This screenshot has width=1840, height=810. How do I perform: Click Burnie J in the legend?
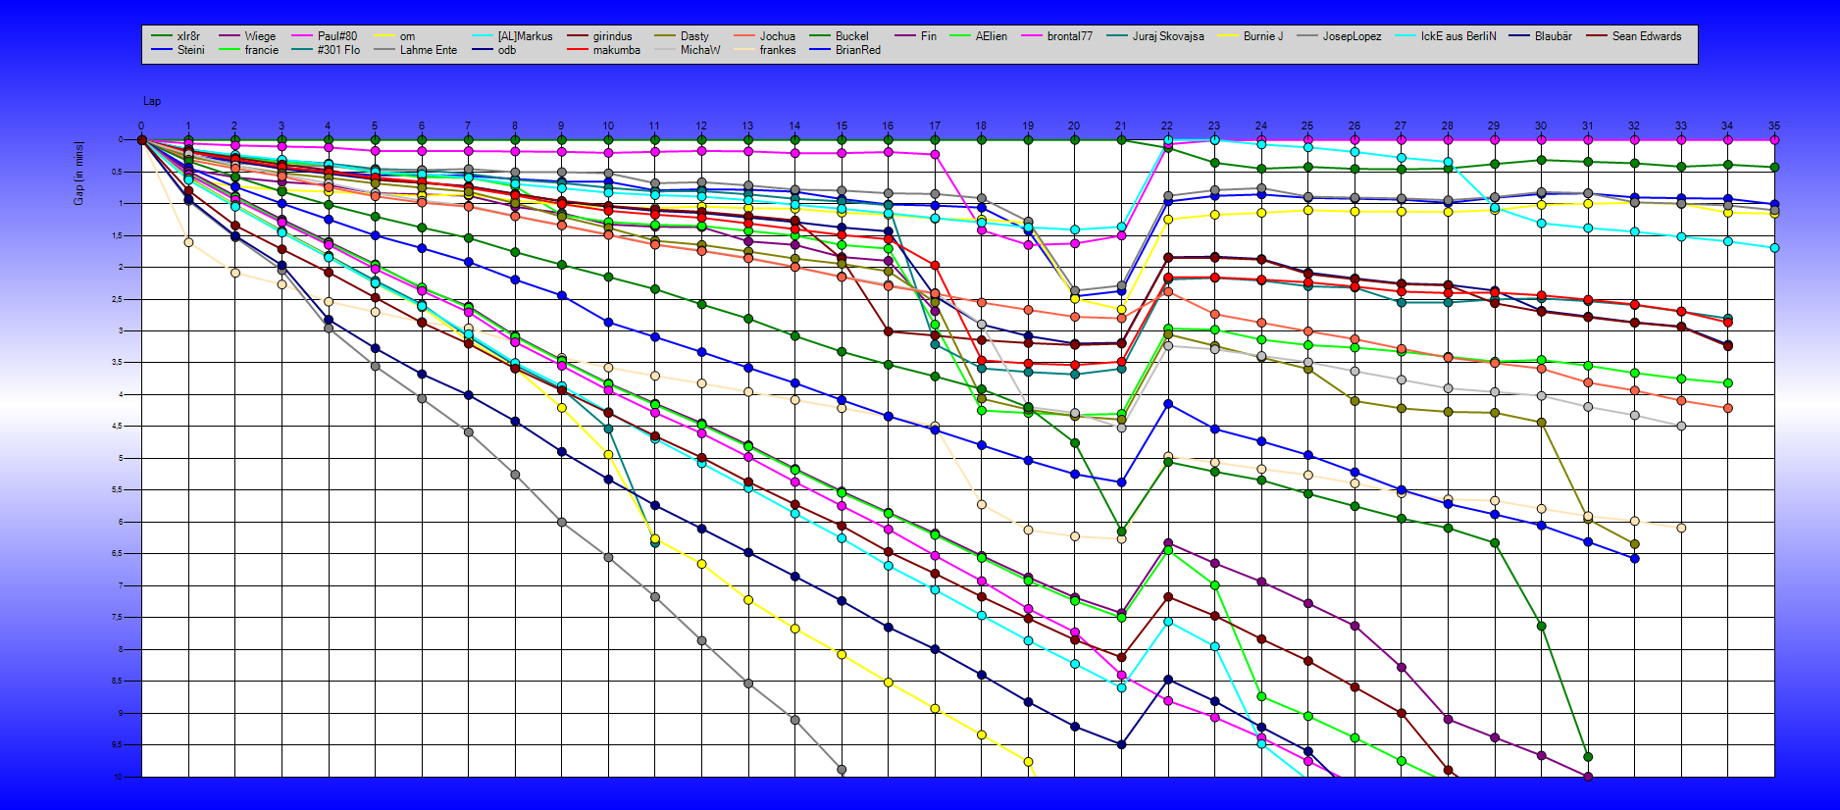1263,36
